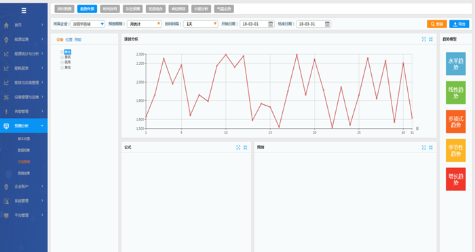
Task: Tick the 其他 tree checkbox
Action: 62,68
